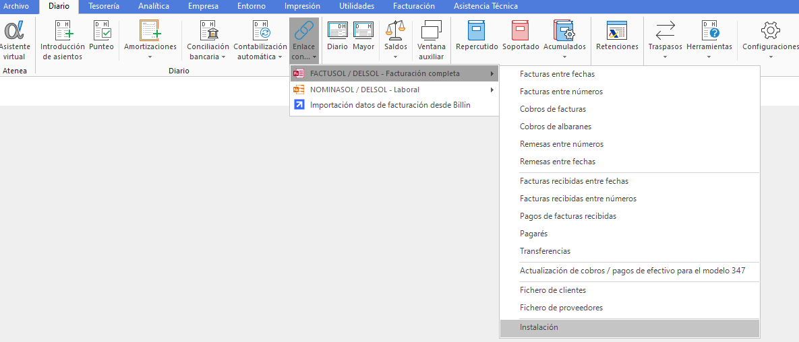Choose Fichero de proveedores
The width and height of the screenshot is (799, 342).
pos(630,308)
